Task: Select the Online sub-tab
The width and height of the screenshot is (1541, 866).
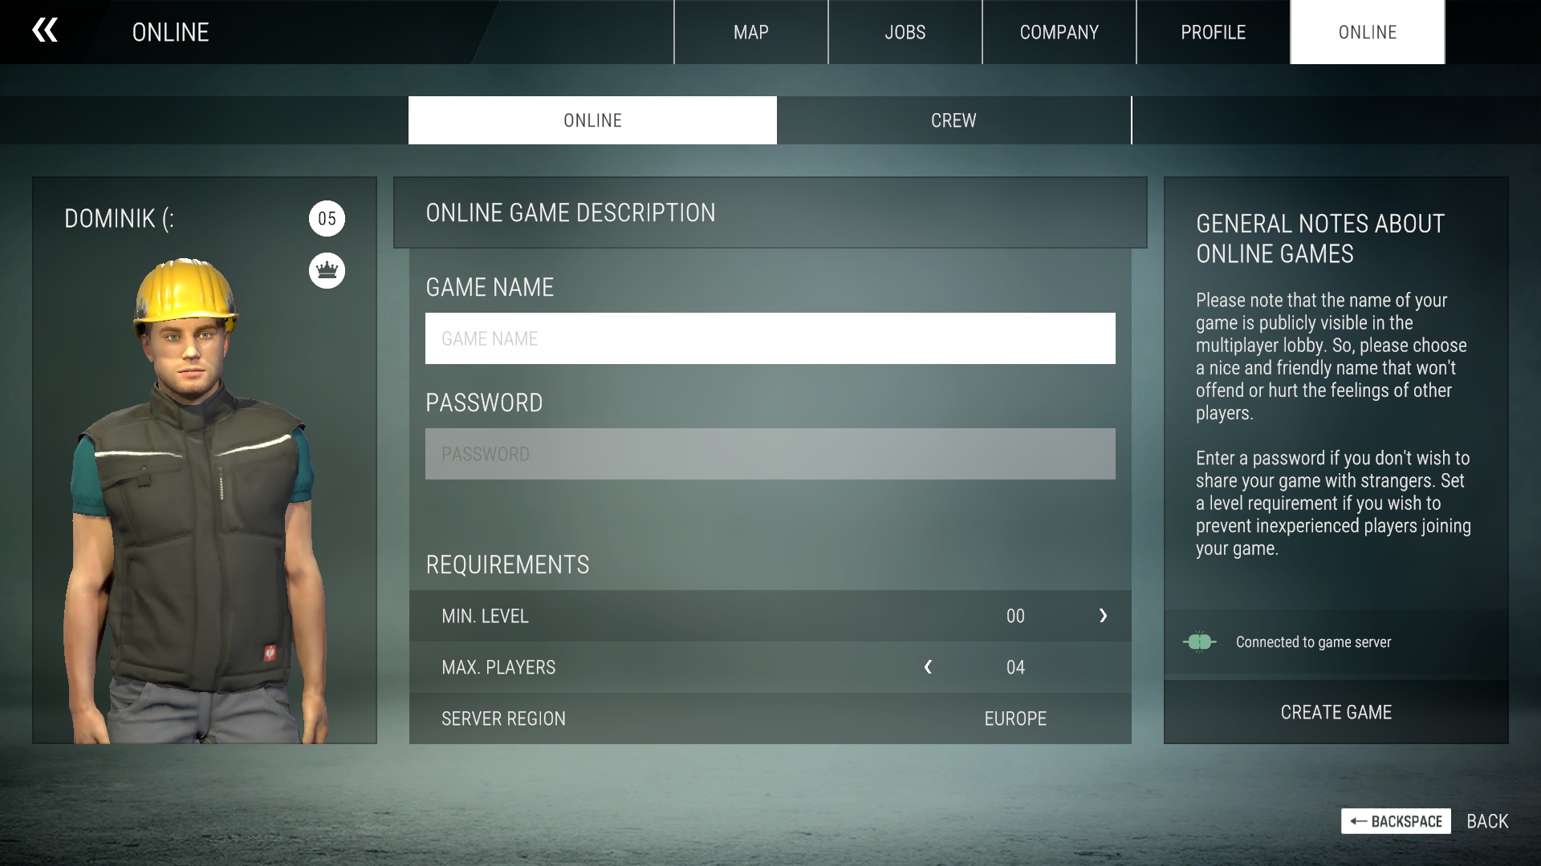Action: [x=592, y=120]
